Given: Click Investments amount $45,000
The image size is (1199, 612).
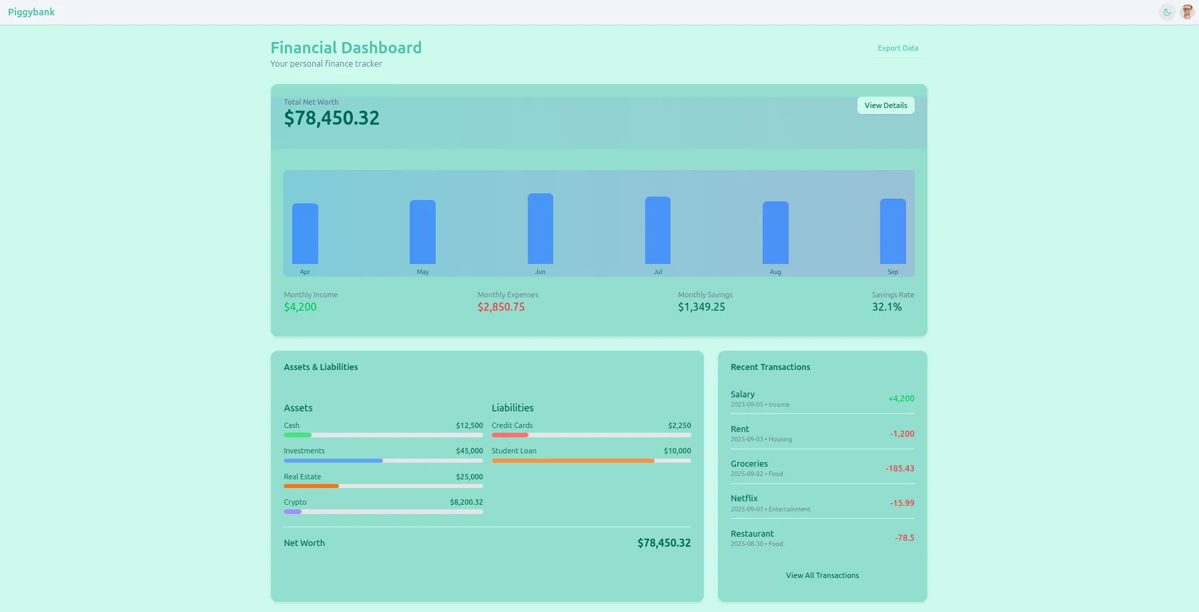Looking at the screenshot, I should click(x=469, y=451).
